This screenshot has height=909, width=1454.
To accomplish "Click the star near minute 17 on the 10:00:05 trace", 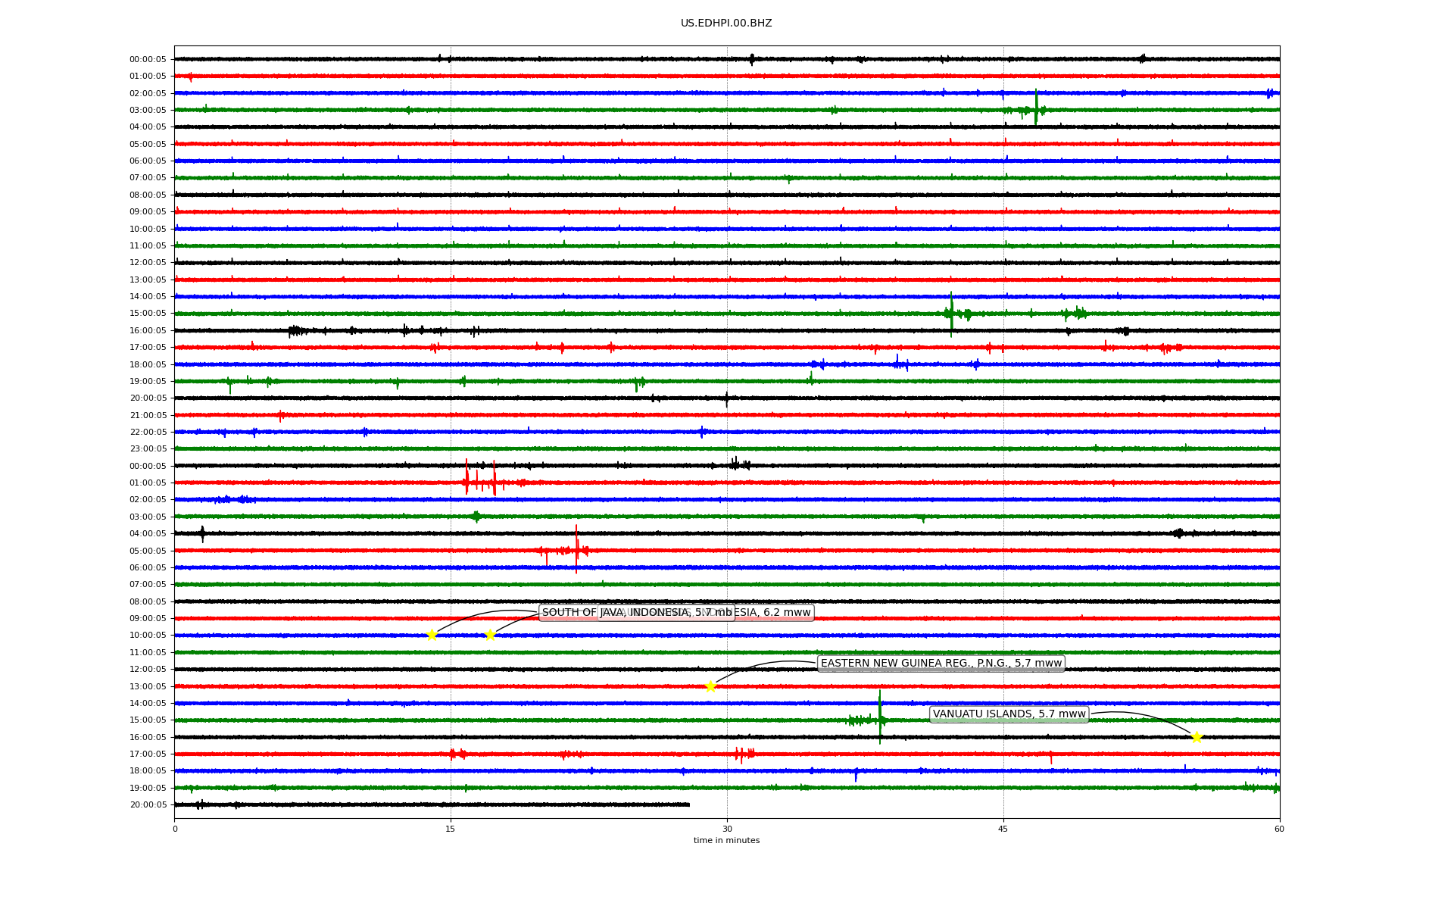I will click(490, 635).
